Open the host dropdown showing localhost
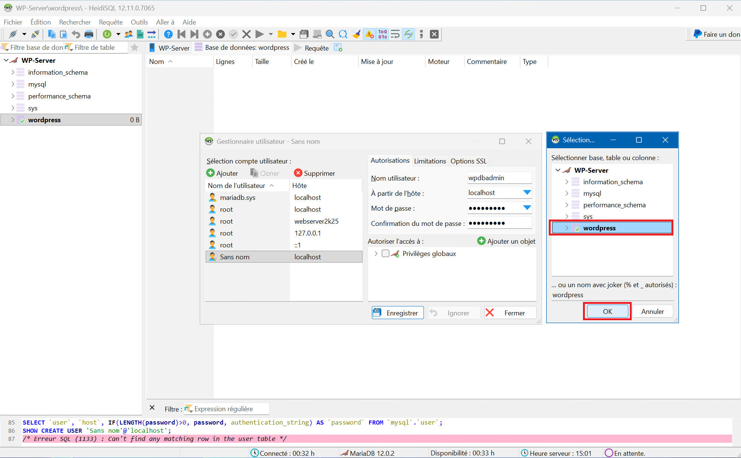This screenshot has height=458, width=741. coord(527,192)
